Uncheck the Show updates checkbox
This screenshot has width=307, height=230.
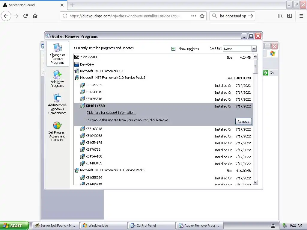point(173,49)
